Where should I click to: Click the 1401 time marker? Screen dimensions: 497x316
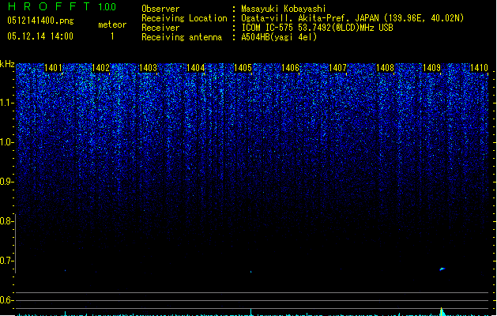53,67
